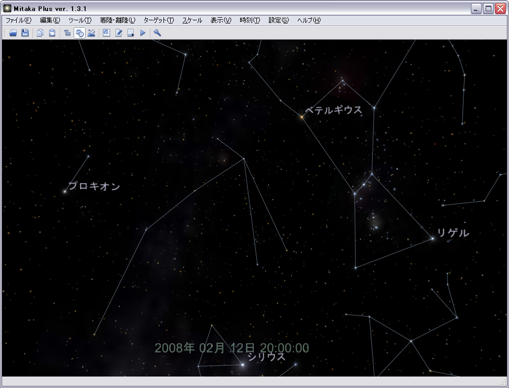Click the ベテルギウス star label
509x388 pixels.
[334, 110]
